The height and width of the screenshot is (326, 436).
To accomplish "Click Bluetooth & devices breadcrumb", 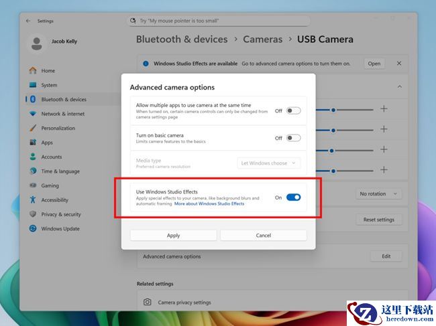I will click(182, 39).
